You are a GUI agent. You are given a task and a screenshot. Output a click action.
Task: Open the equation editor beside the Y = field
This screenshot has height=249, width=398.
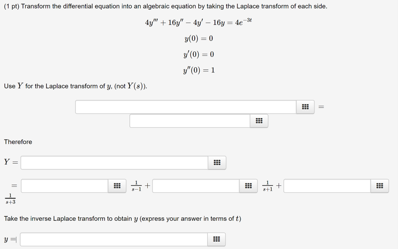pyautogui.click(x=216, y=162)
